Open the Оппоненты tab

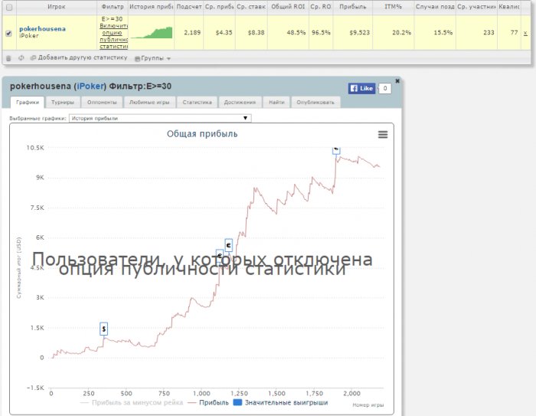coord(102,103)
